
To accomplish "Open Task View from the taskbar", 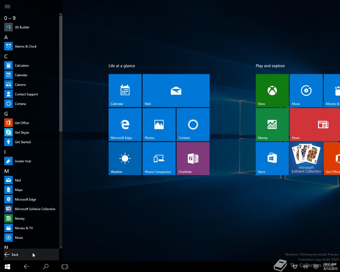I will coord(65,267).
